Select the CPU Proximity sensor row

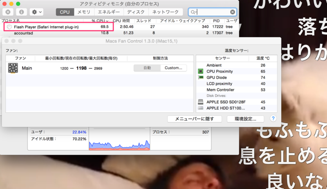(237, 71)
